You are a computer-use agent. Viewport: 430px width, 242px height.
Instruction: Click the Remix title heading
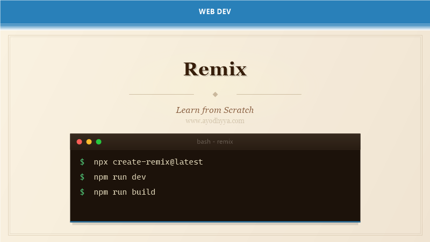pos(215,69)
